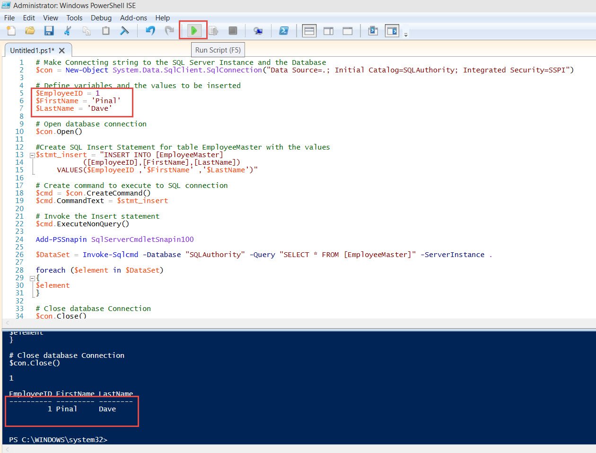This screenshot has width=596, height=453.
Task: Open the toolbar overflow options arrow
Action: [406, 35]
